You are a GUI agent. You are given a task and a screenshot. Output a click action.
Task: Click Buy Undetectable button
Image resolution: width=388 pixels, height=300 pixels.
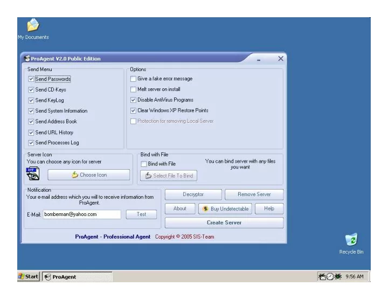(x=225, y=209)
